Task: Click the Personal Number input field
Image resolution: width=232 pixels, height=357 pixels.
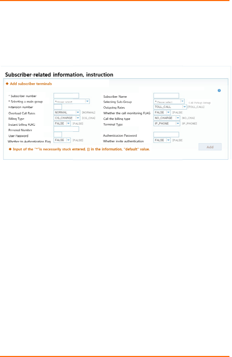Action: point(66,129)
